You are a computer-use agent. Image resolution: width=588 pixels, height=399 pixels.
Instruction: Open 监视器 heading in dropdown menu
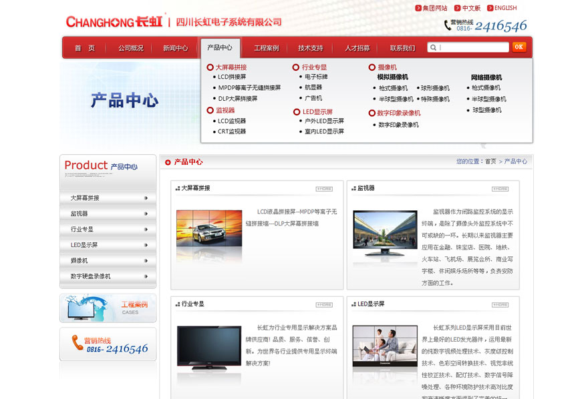click(225, 110)
